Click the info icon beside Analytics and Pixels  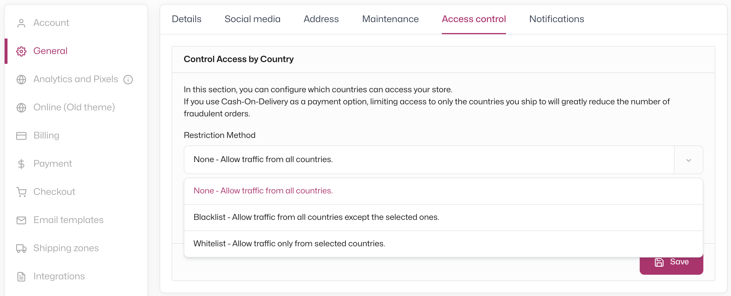pos(128,79)
